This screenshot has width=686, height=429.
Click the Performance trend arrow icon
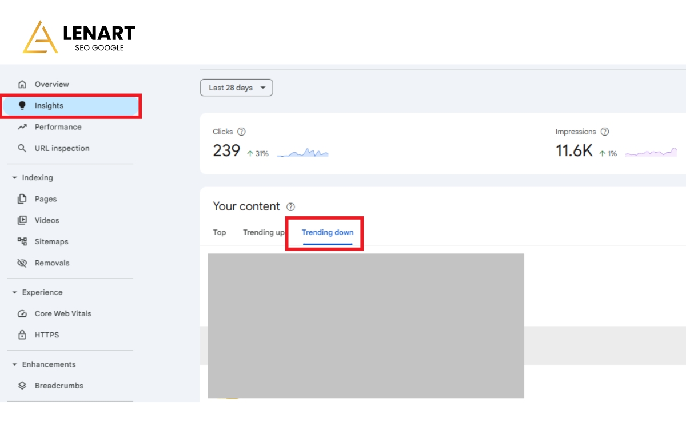[x=22, y=127]
